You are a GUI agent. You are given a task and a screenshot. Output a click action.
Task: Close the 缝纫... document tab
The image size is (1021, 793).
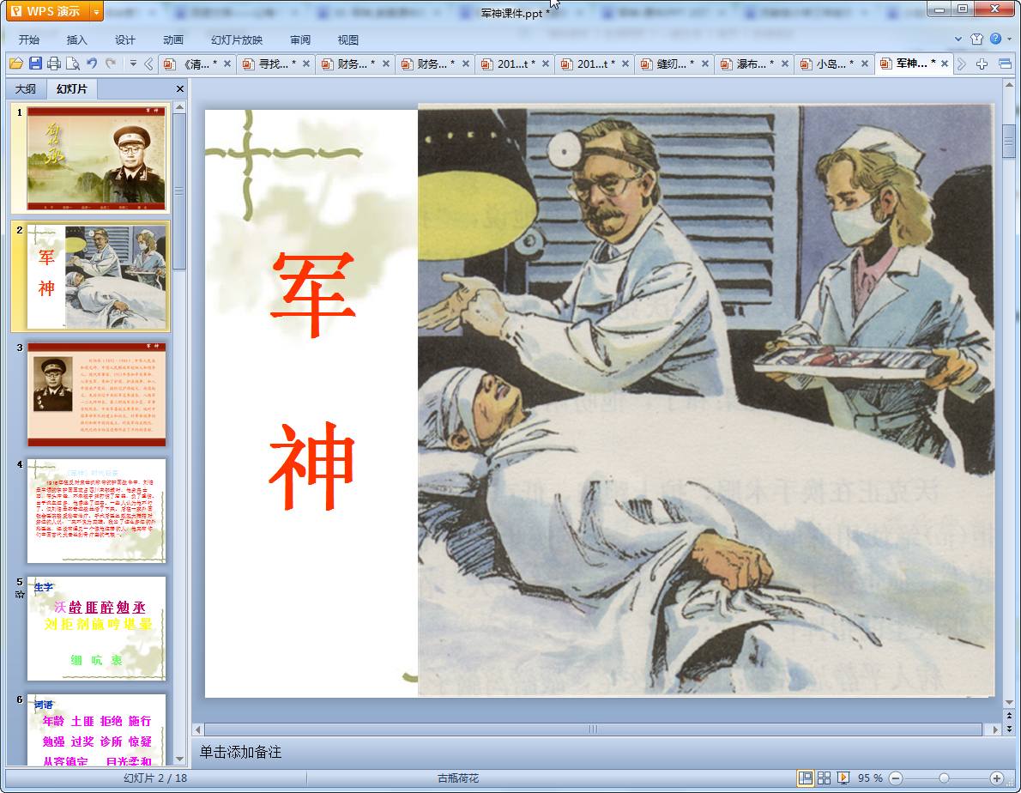(705, 64)
